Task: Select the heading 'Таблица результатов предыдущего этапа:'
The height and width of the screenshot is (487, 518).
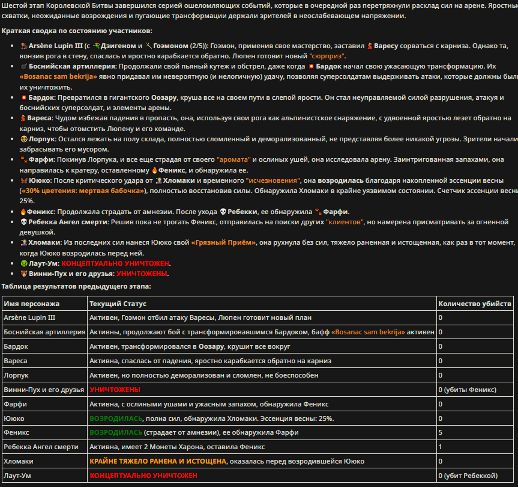Action: click(76, 286)
